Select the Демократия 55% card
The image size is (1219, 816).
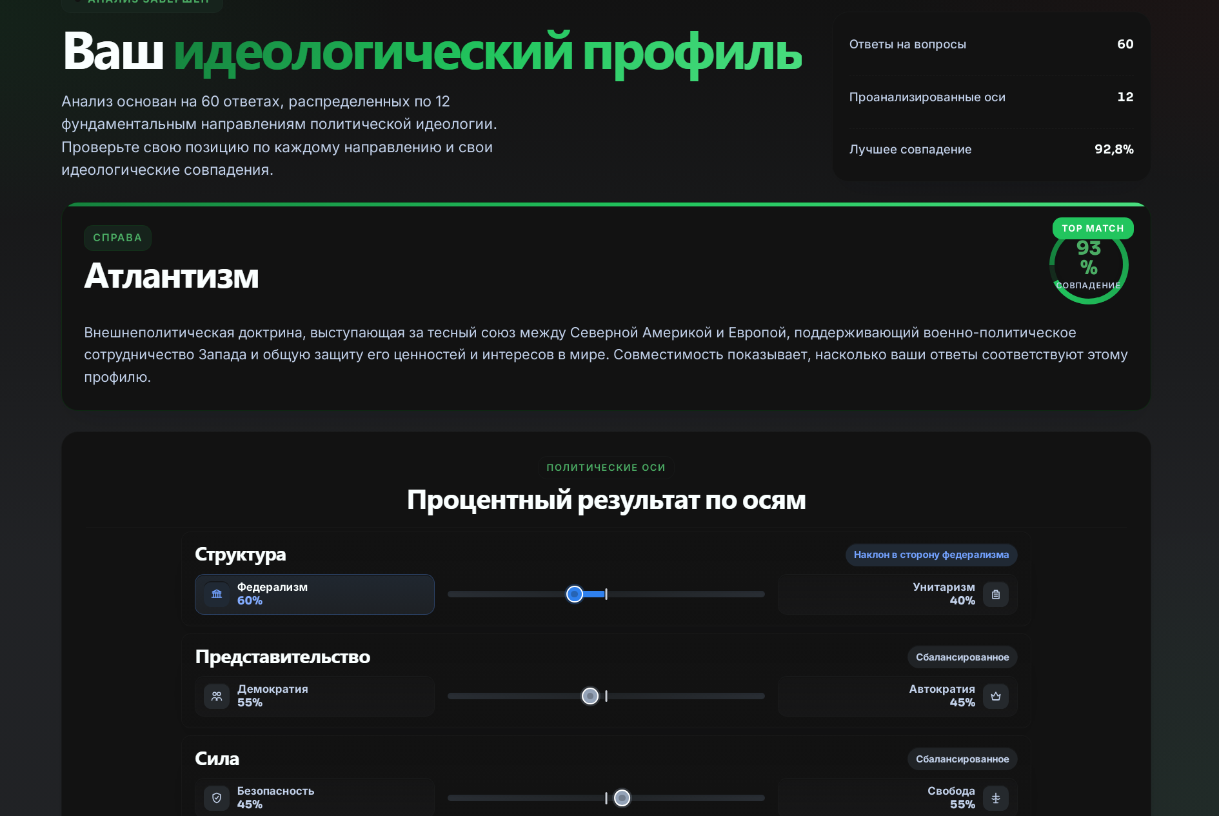(x=315, y=696)
